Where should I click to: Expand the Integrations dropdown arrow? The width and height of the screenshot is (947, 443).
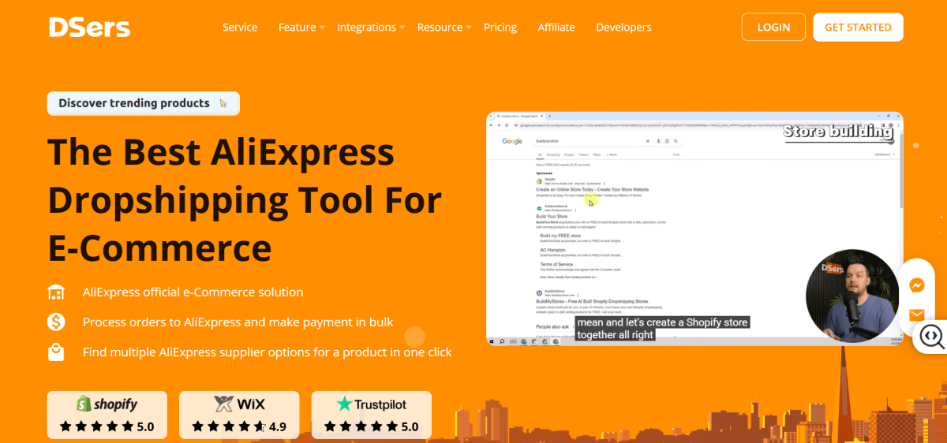pos(402,28)
